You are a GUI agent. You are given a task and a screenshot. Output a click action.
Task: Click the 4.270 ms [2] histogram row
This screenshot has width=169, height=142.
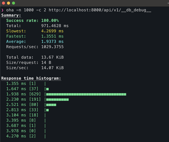click(x=26, y=136)
